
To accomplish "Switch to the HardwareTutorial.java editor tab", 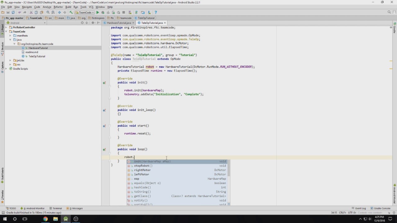I will 119,23.
